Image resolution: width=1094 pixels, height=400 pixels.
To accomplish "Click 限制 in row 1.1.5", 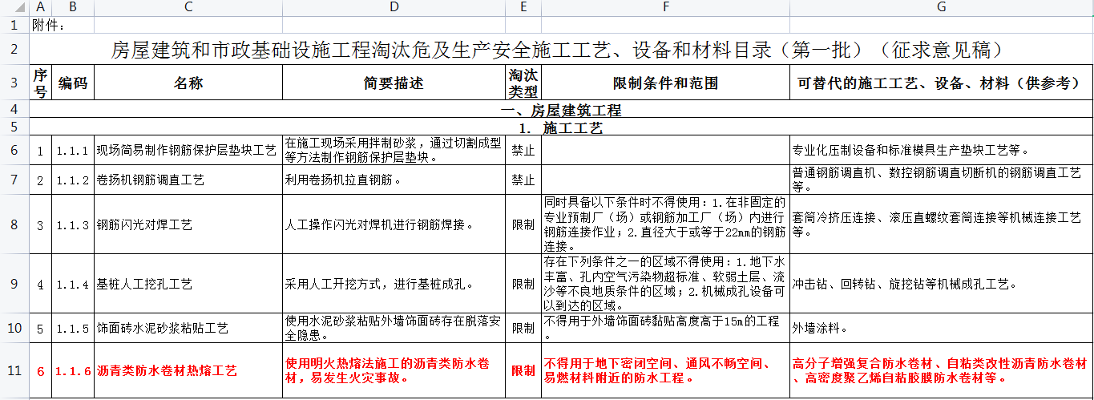I will (523, 328).
